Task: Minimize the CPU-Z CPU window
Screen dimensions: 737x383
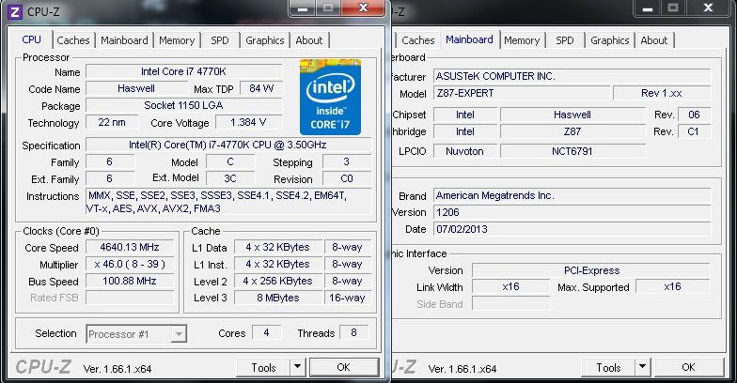Action: pyautogui.click(x=303, y=8)
